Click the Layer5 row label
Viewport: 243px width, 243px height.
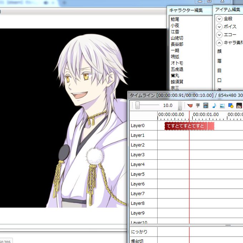tap(138, 174)
